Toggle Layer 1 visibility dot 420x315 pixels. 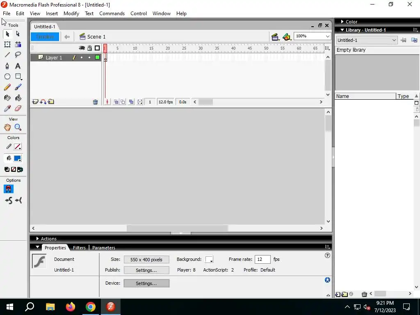pyautogui.click(x=82, y=57)
